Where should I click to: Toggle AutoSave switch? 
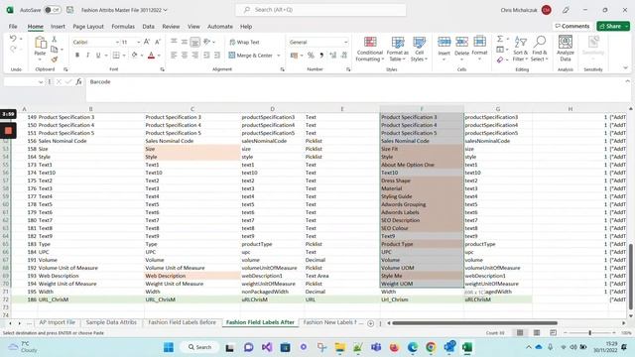click(x=53, y=10)
